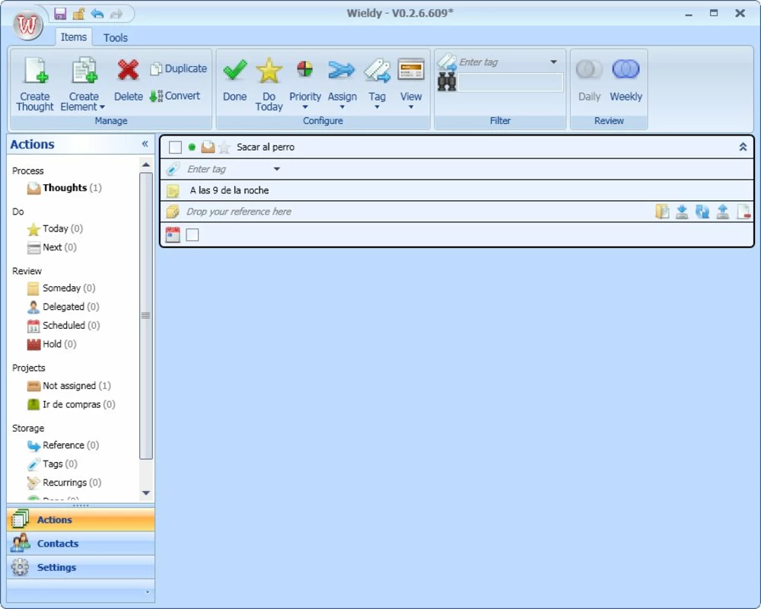Click the upload reference icon
This screenshot has width=761, height=609.
tap(723, 212)
